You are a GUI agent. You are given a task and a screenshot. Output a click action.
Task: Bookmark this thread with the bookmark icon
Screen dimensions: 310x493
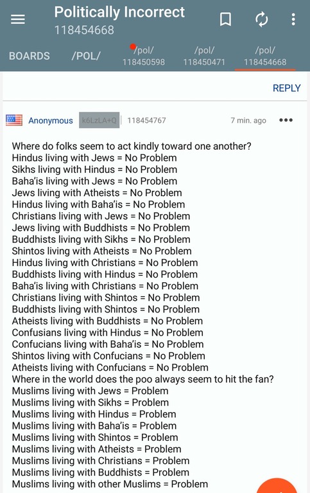click(x=225, y=19)
